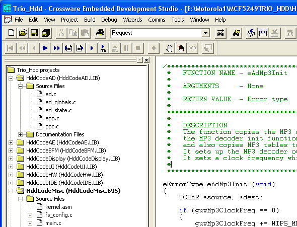
Task: Select ad_state.c in the project tree
Action: pos(58,110)
